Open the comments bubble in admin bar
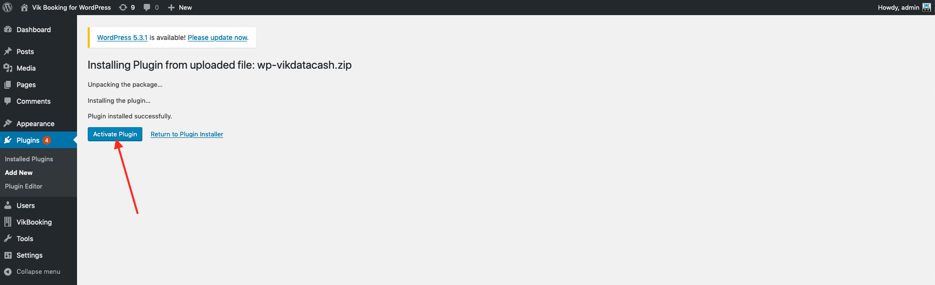Image resolution: width=935 pixels, height=285 pixels. pyautogui.click(x=147, y=7)
